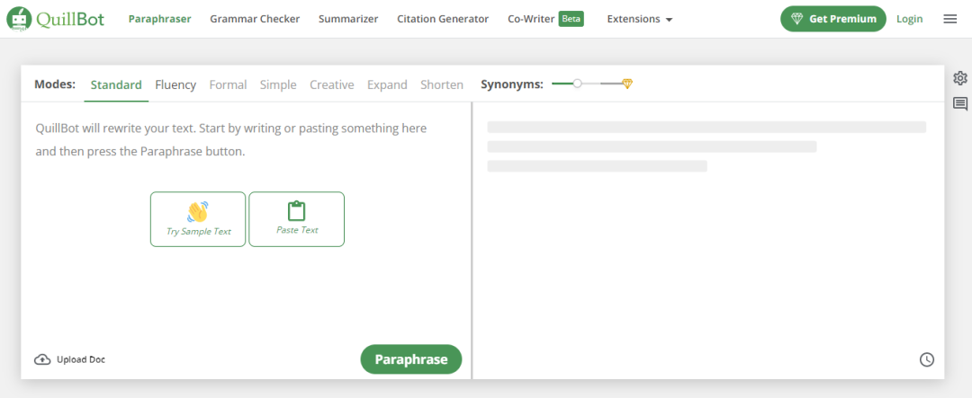The width and height of the screenshot is (972, 398).
Task: Go to Grammar Checker
Action: tap(255, 19)
